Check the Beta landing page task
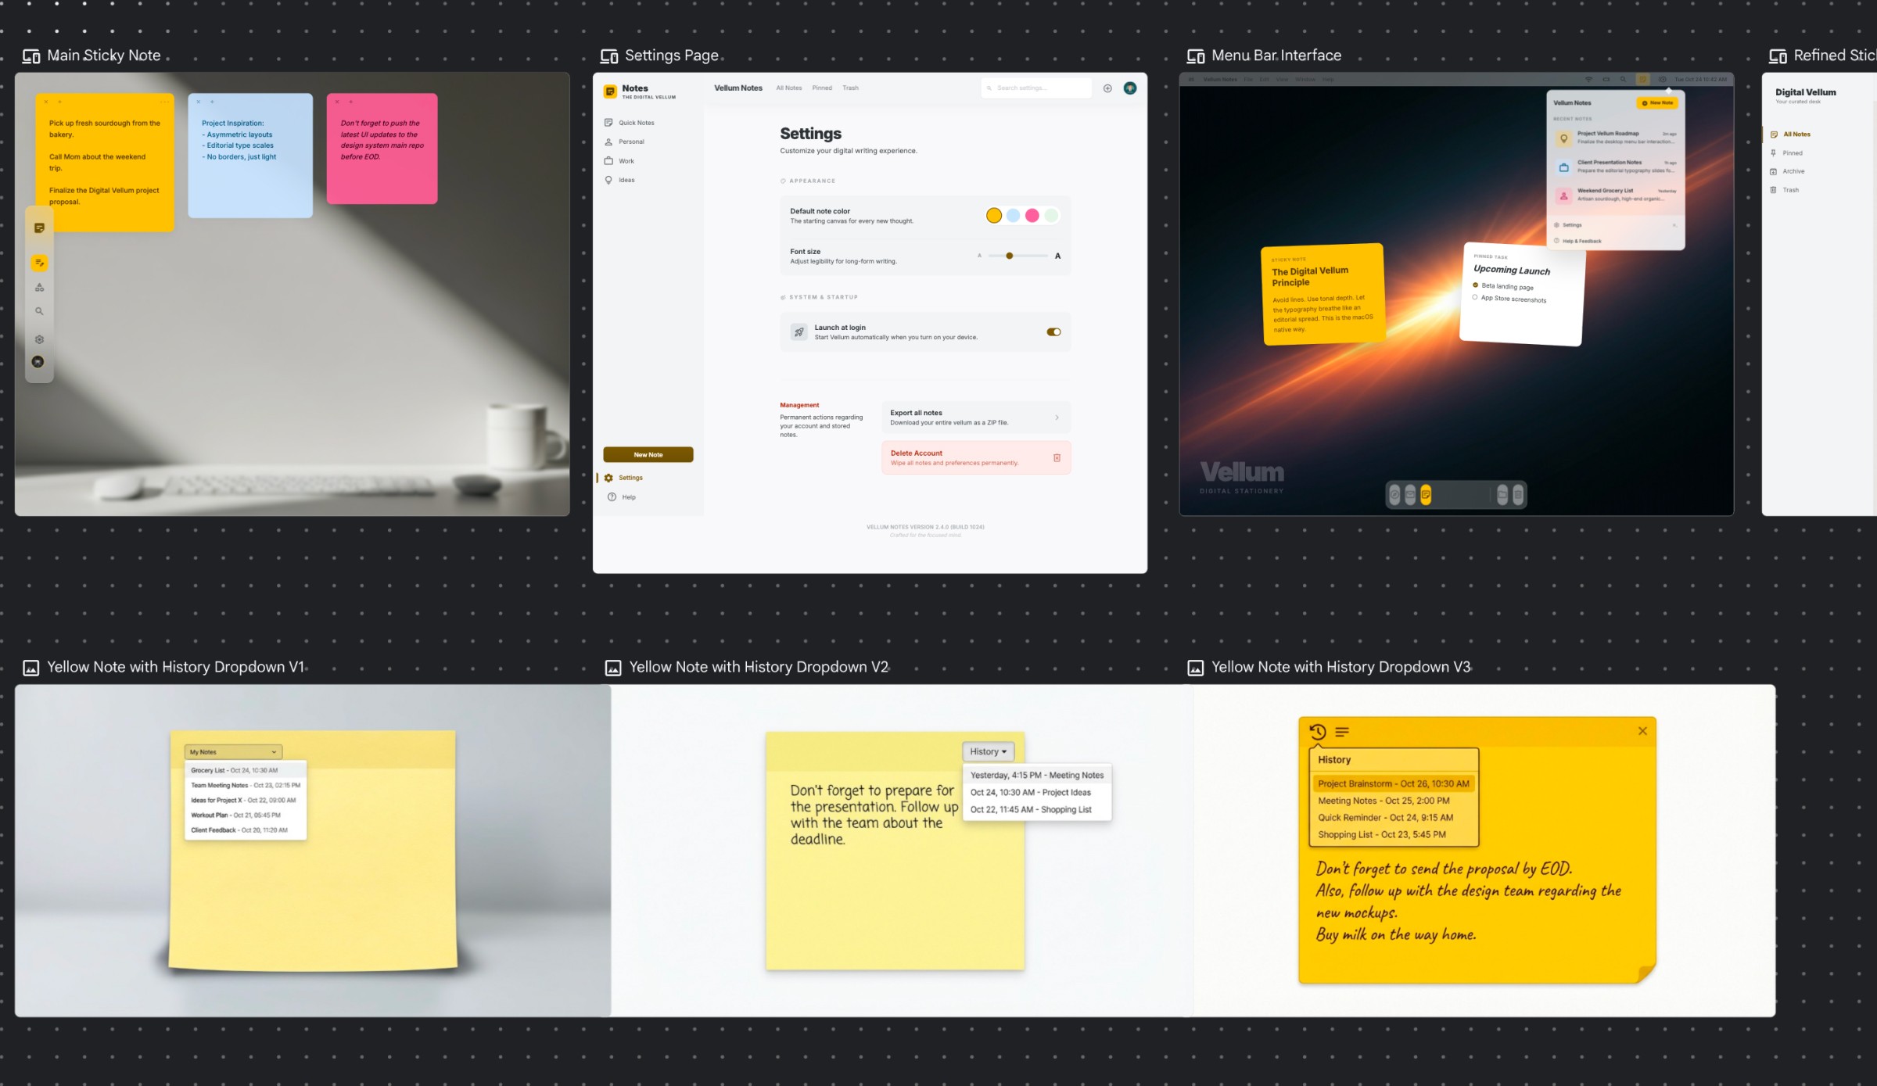This screenshot has height=1086, width=1877. (x=1475, y=285)
